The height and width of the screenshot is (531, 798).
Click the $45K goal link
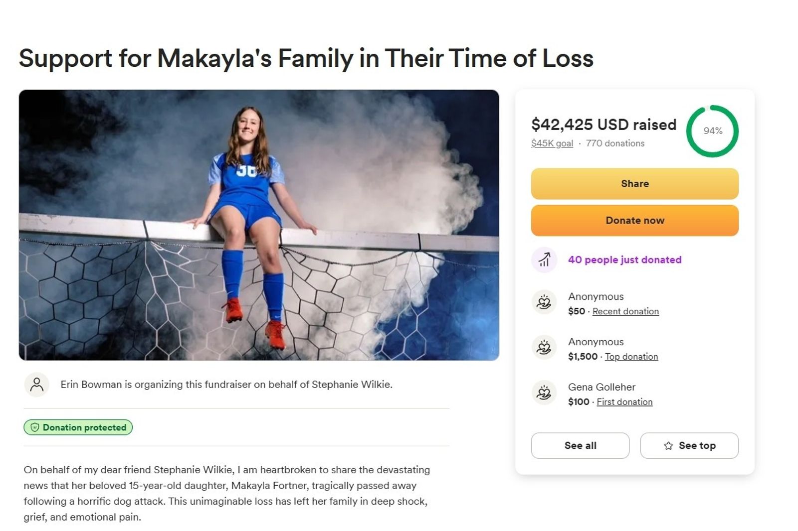tap(552, 143)
